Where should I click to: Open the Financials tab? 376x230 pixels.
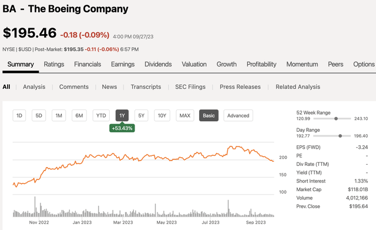pyautogui.click(x=88, y=64)
